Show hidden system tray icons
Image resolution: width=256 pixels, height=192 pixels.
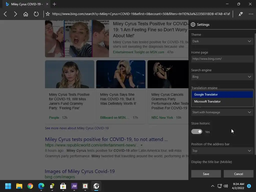pyautogui.click(x=213, y=186)
